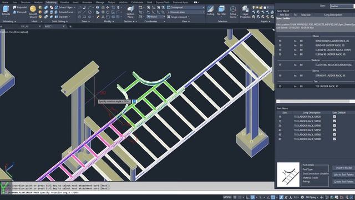The image size is (355, 200).
Task: Toggle Spec Default checkbox for size 50
Action: point(334,134)
